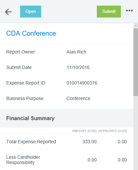
Task: Click the APPROVED (USD) column header
Action: click(113, 131)
